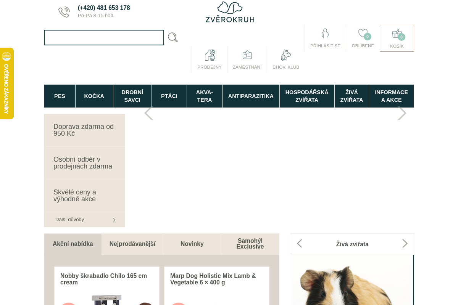Click the phone handset icon
Viewport: 458px width, 305px height.
click(64, 12)
